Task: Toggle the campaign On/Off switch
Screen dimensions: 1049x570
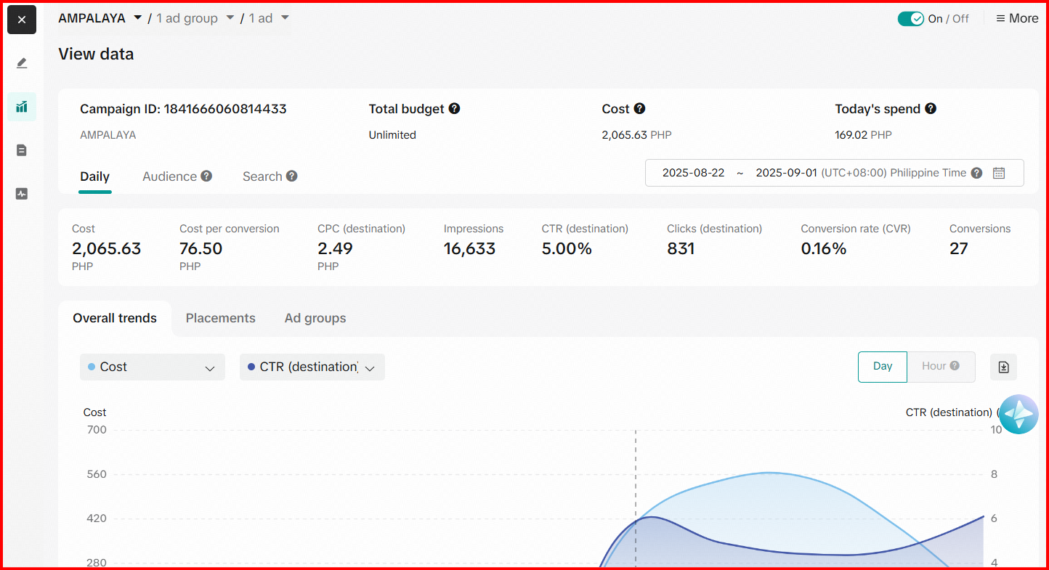Action: coord(910,19)
